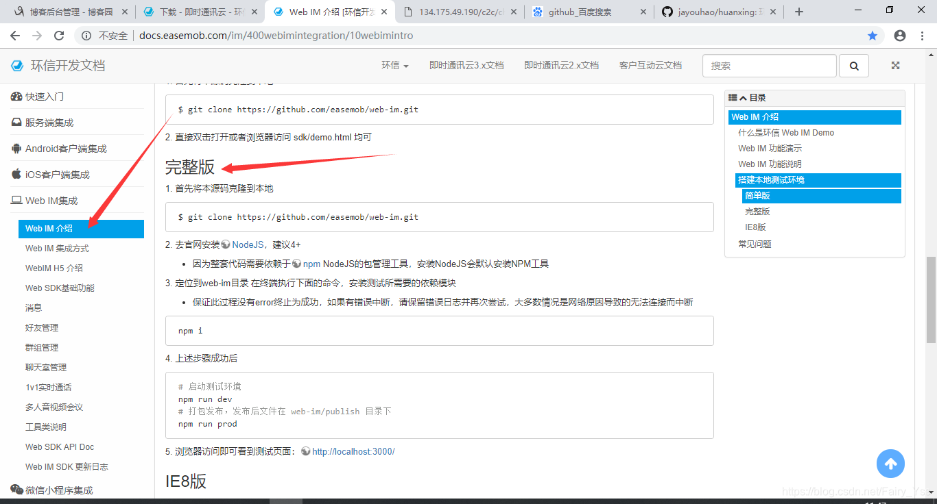Open 即时通讯云2.x文档 in the top navigation
Viewport: 937px width, 504px height.
coord(562,66)
